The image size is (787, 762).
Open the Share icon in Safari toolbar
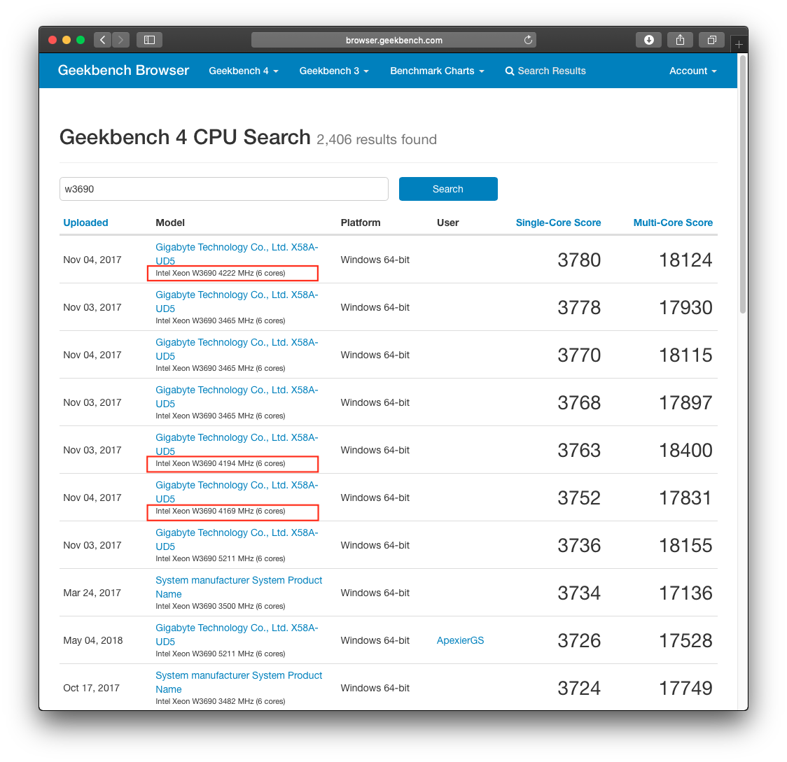click(680, 40)
